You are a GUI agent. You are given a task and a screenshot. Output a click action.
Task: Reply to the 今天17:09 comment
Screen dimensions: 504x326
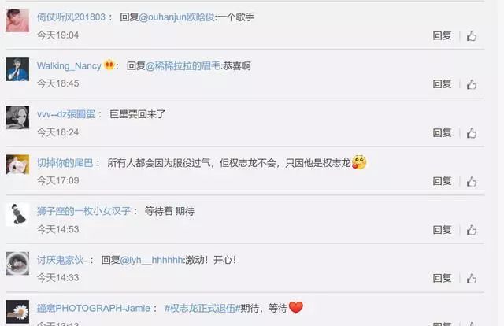tap(443, 181)
